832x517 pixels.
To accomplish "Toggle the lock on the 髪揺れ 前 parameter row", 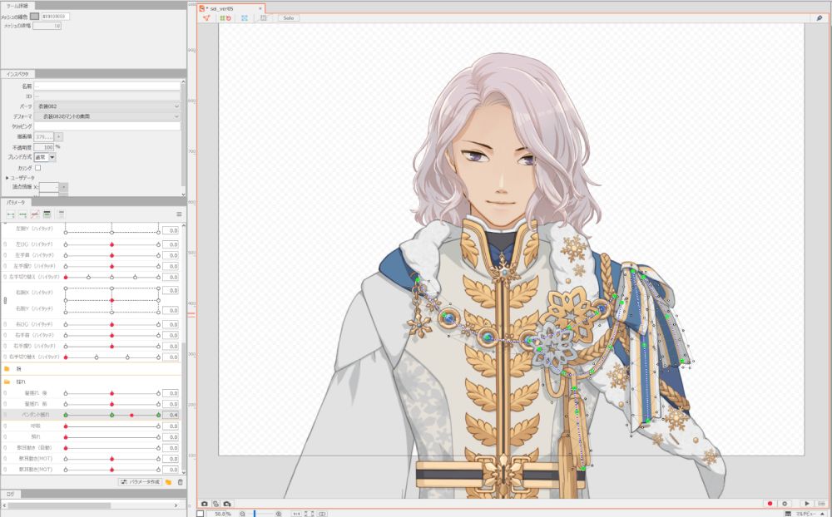I will point(5,404).
